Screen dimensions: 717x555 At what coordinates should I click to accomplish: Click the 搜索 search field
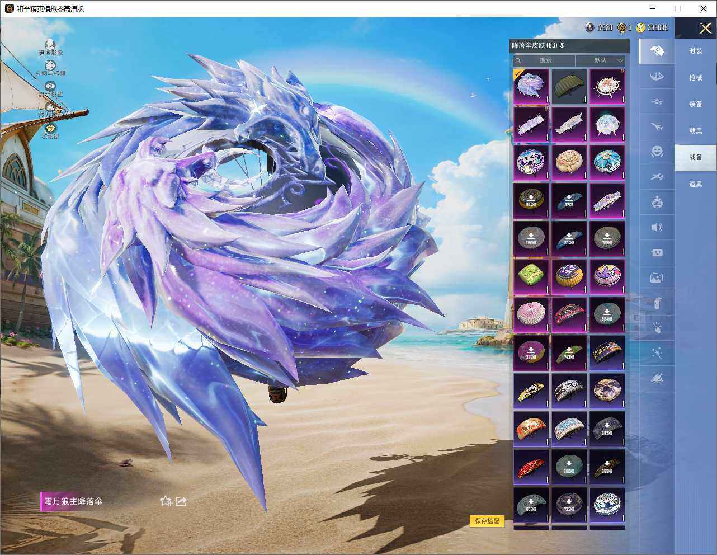[544, 60]
